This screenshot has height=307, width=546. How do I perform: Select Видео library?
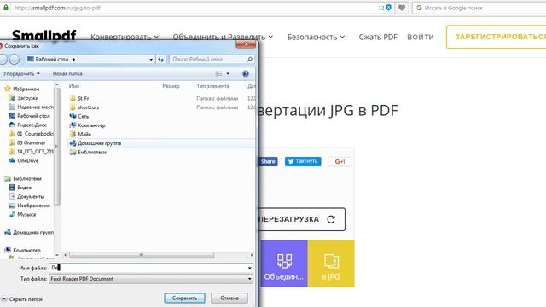[24, 188]
